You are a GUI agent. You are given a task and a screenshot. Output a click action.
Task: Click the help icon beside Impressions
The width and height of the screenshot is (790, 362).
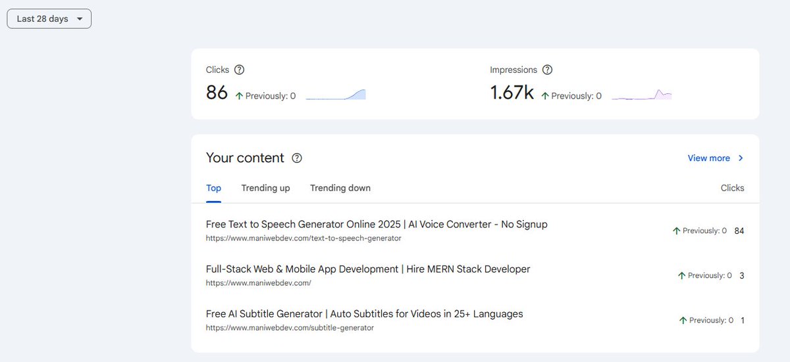pyautogui.click(x=547, y=70)
